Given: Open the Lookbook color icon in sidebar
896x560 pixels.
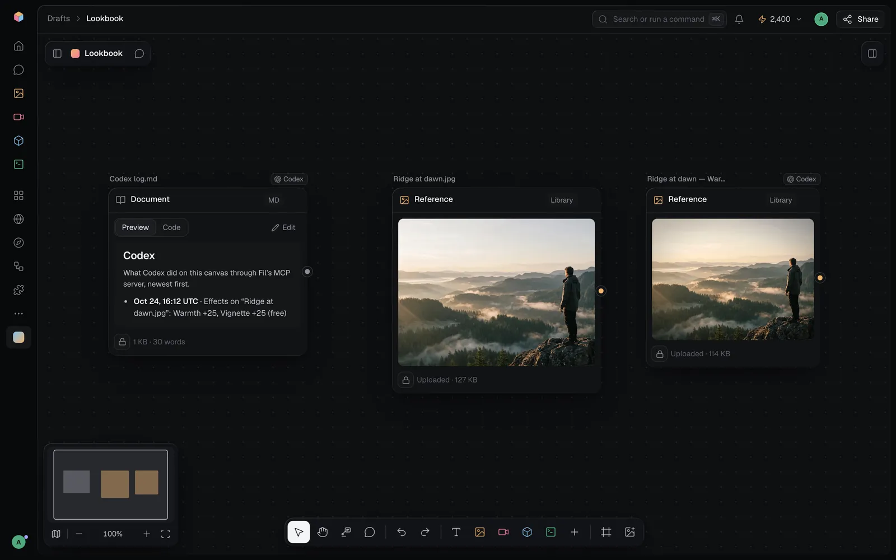Looking at the screenshot, I should click(18, 337).
